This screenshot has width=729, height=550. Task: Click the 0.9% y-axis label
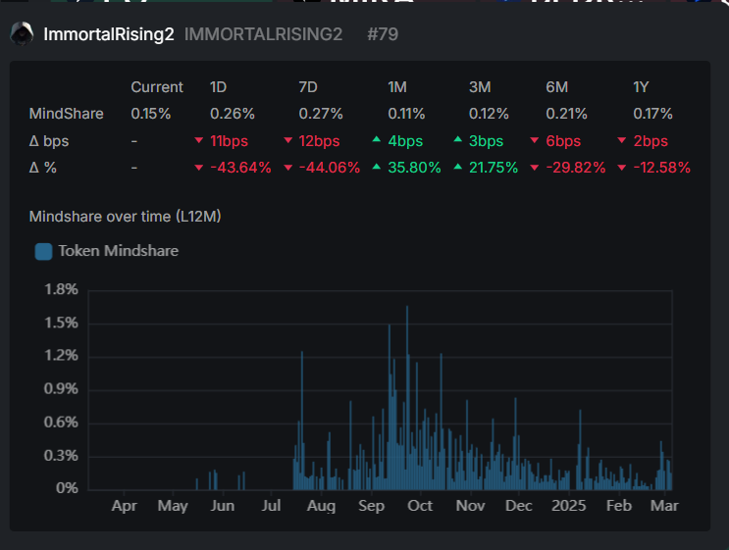pos(61,389)
